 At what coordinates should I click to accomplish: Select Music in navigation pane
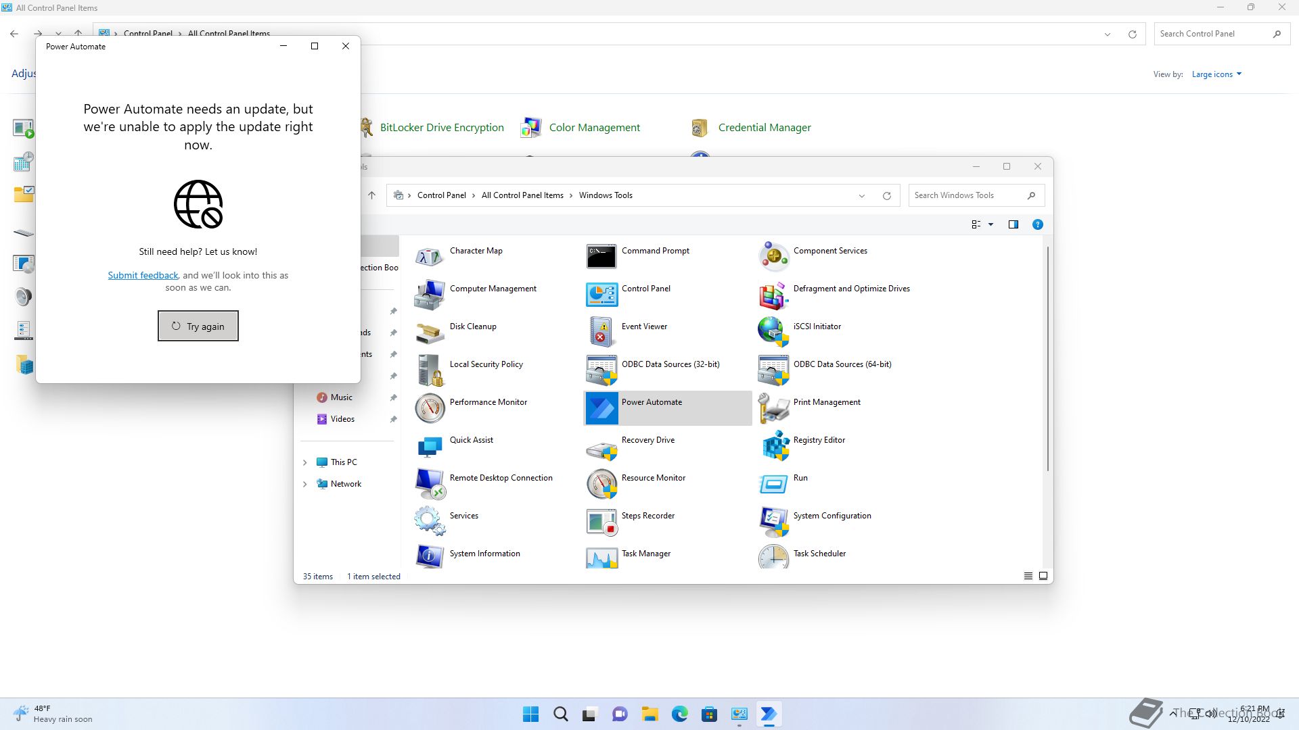(341, 397)
